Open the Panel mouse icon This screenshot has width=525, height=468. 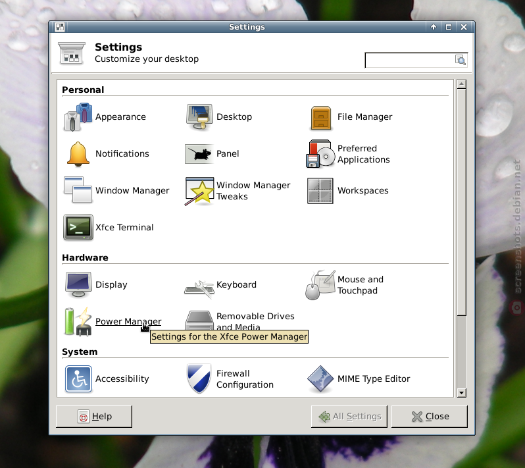click(x=199, y=154)
